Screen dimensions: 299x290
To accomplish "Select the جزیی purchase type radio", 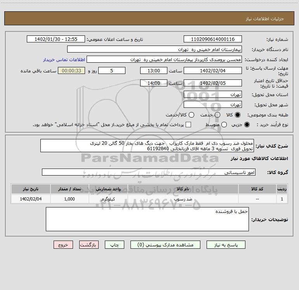I will pyautogui.click(x=247, y=125).
